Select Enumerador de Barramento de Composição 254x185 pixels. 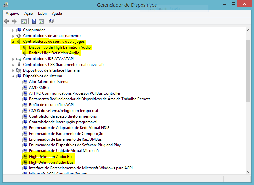pyautogui.click(x=66, y=134)
